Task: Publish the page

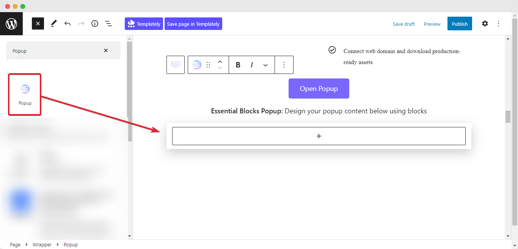Action: click(460, 23)
